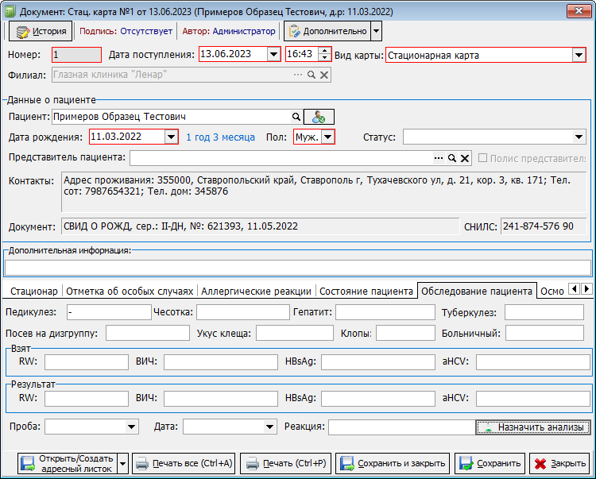Screen dimensions: 596x479
Task: Click the Педикулез input field
Action: click(109, 312)
